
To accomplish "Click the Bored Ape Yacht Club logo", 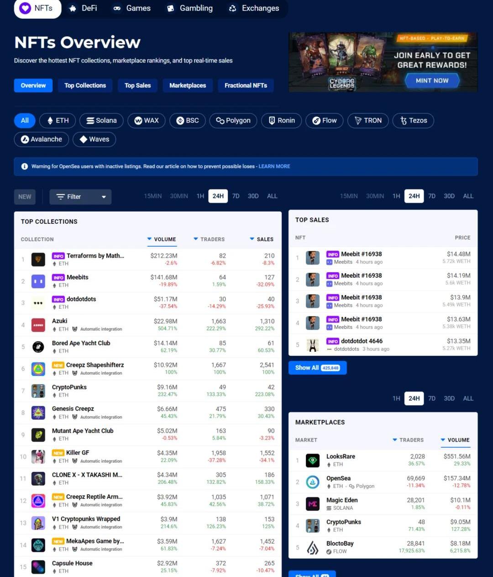I will pos(38,347).
